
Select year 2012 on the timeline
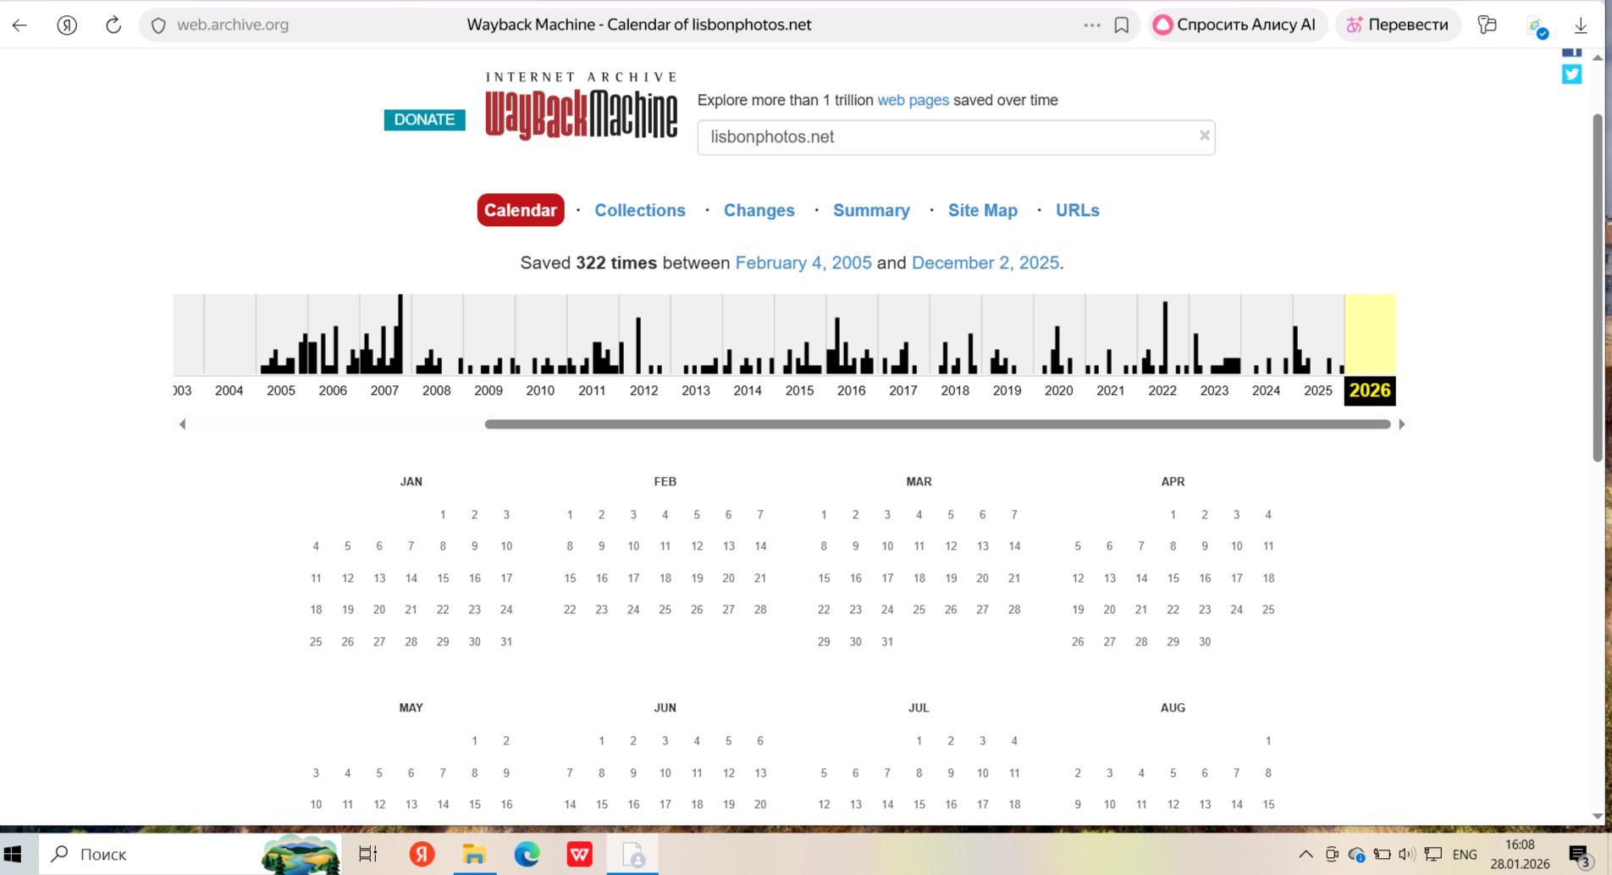tap(643, 390)
